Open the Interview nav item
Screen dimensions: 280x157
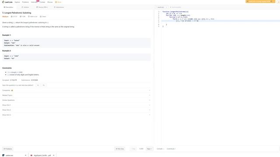[x=34, y=2]
